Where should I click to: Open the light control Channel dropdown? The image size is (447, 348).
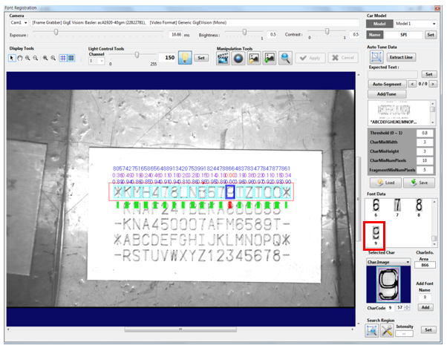pos(97,61)
